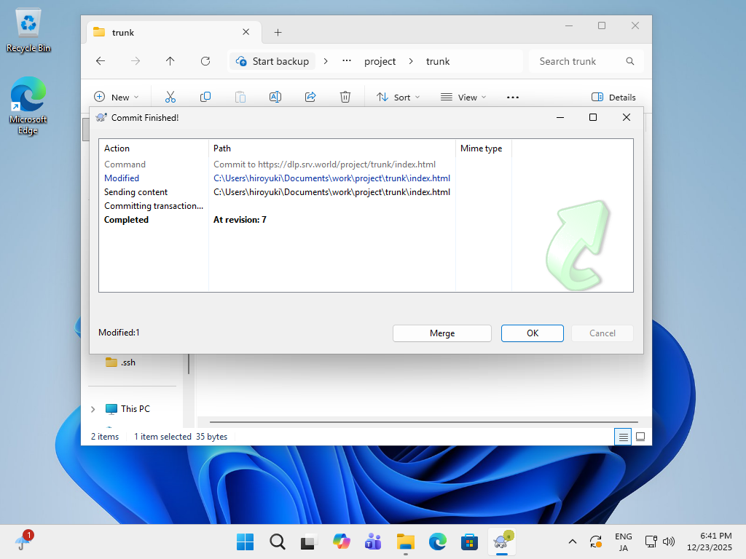Rename the selected item via toolbar icon
Viewport: 746px width, 559px height.
pyautogui.click(x=275, y=96)
